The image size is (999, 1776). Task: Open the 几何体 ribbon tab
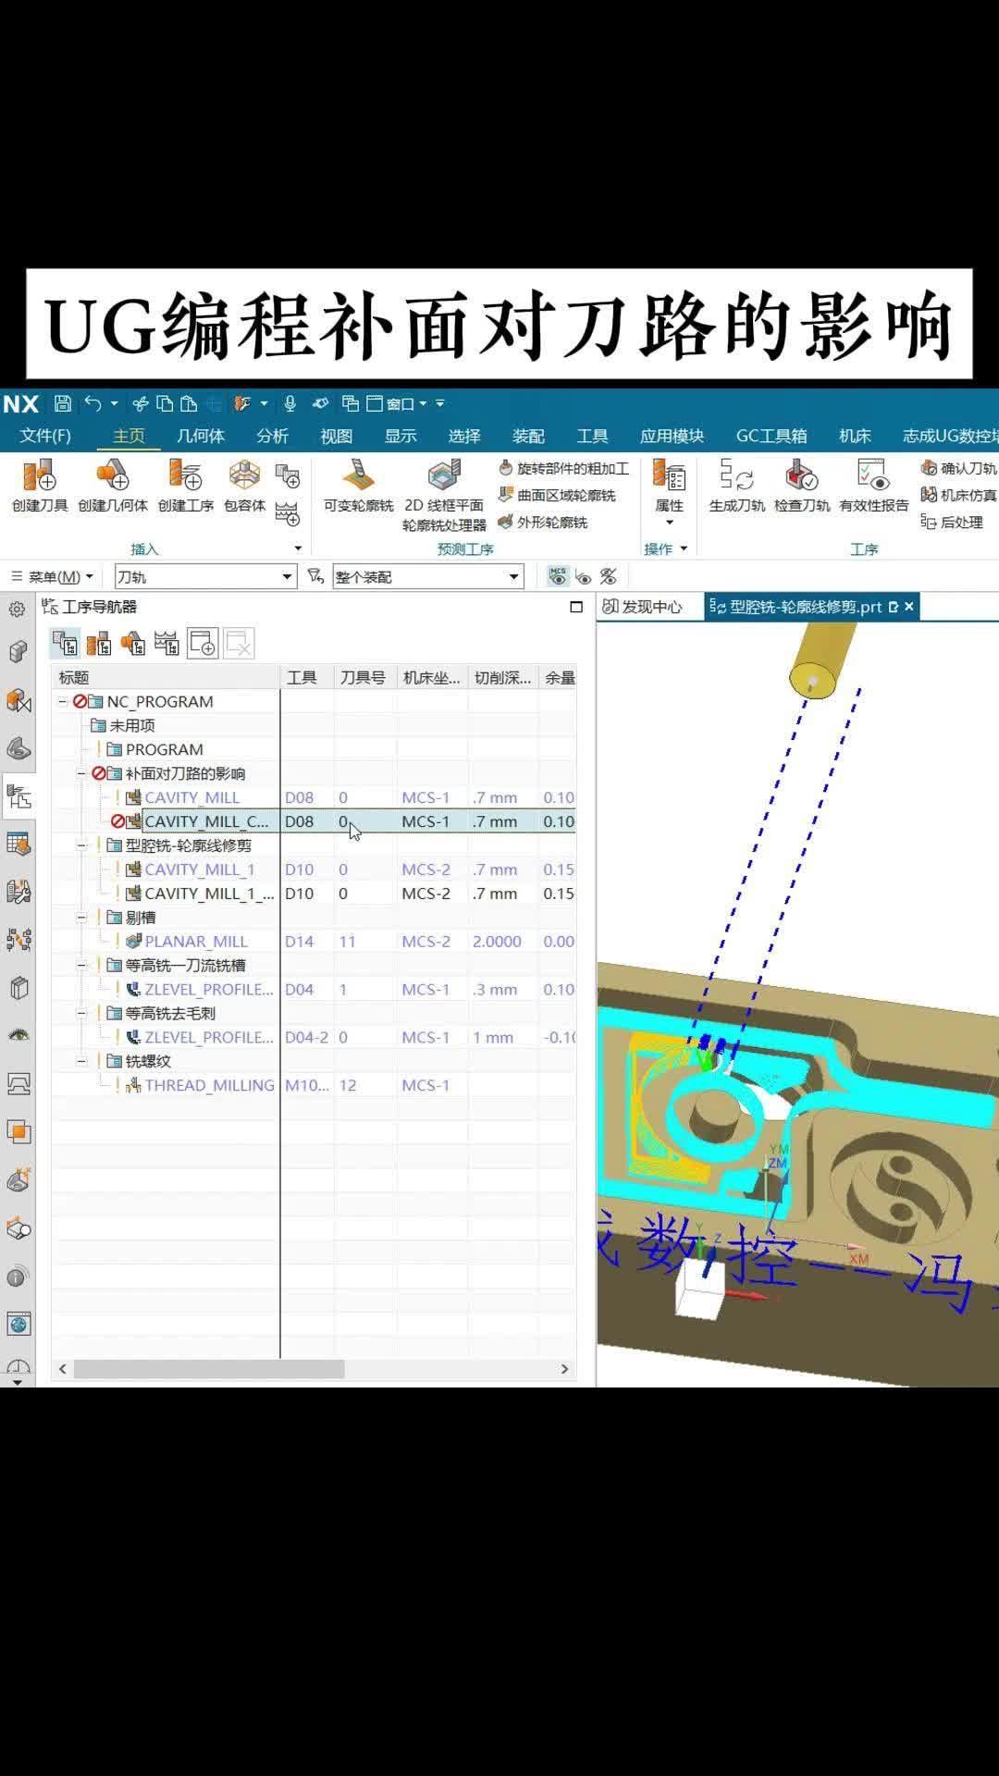click(201, 436)
